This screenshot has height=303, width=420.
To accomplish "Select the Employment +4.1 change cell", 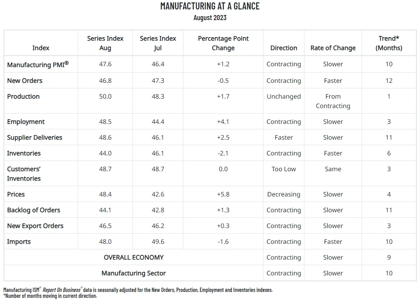I will [223, 122].
